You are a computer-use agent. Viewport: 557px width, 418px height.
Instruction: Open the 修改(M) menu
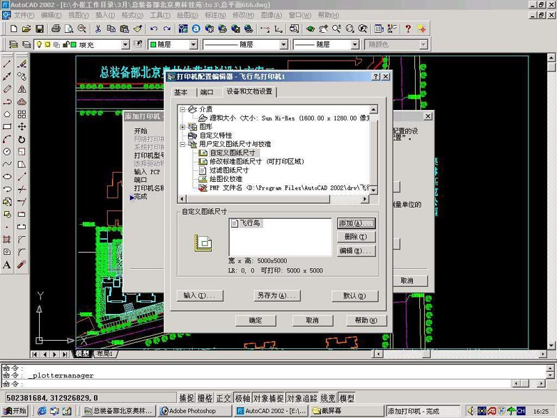(243, 15)
